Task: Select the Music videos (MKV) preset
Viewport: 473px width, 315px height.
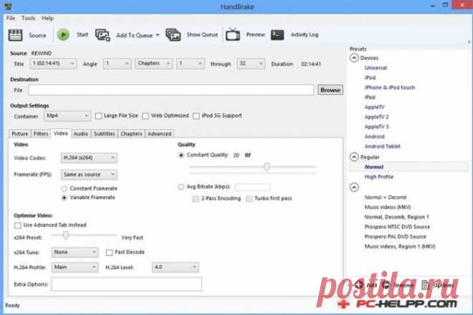Action: (x=388, y=208)
